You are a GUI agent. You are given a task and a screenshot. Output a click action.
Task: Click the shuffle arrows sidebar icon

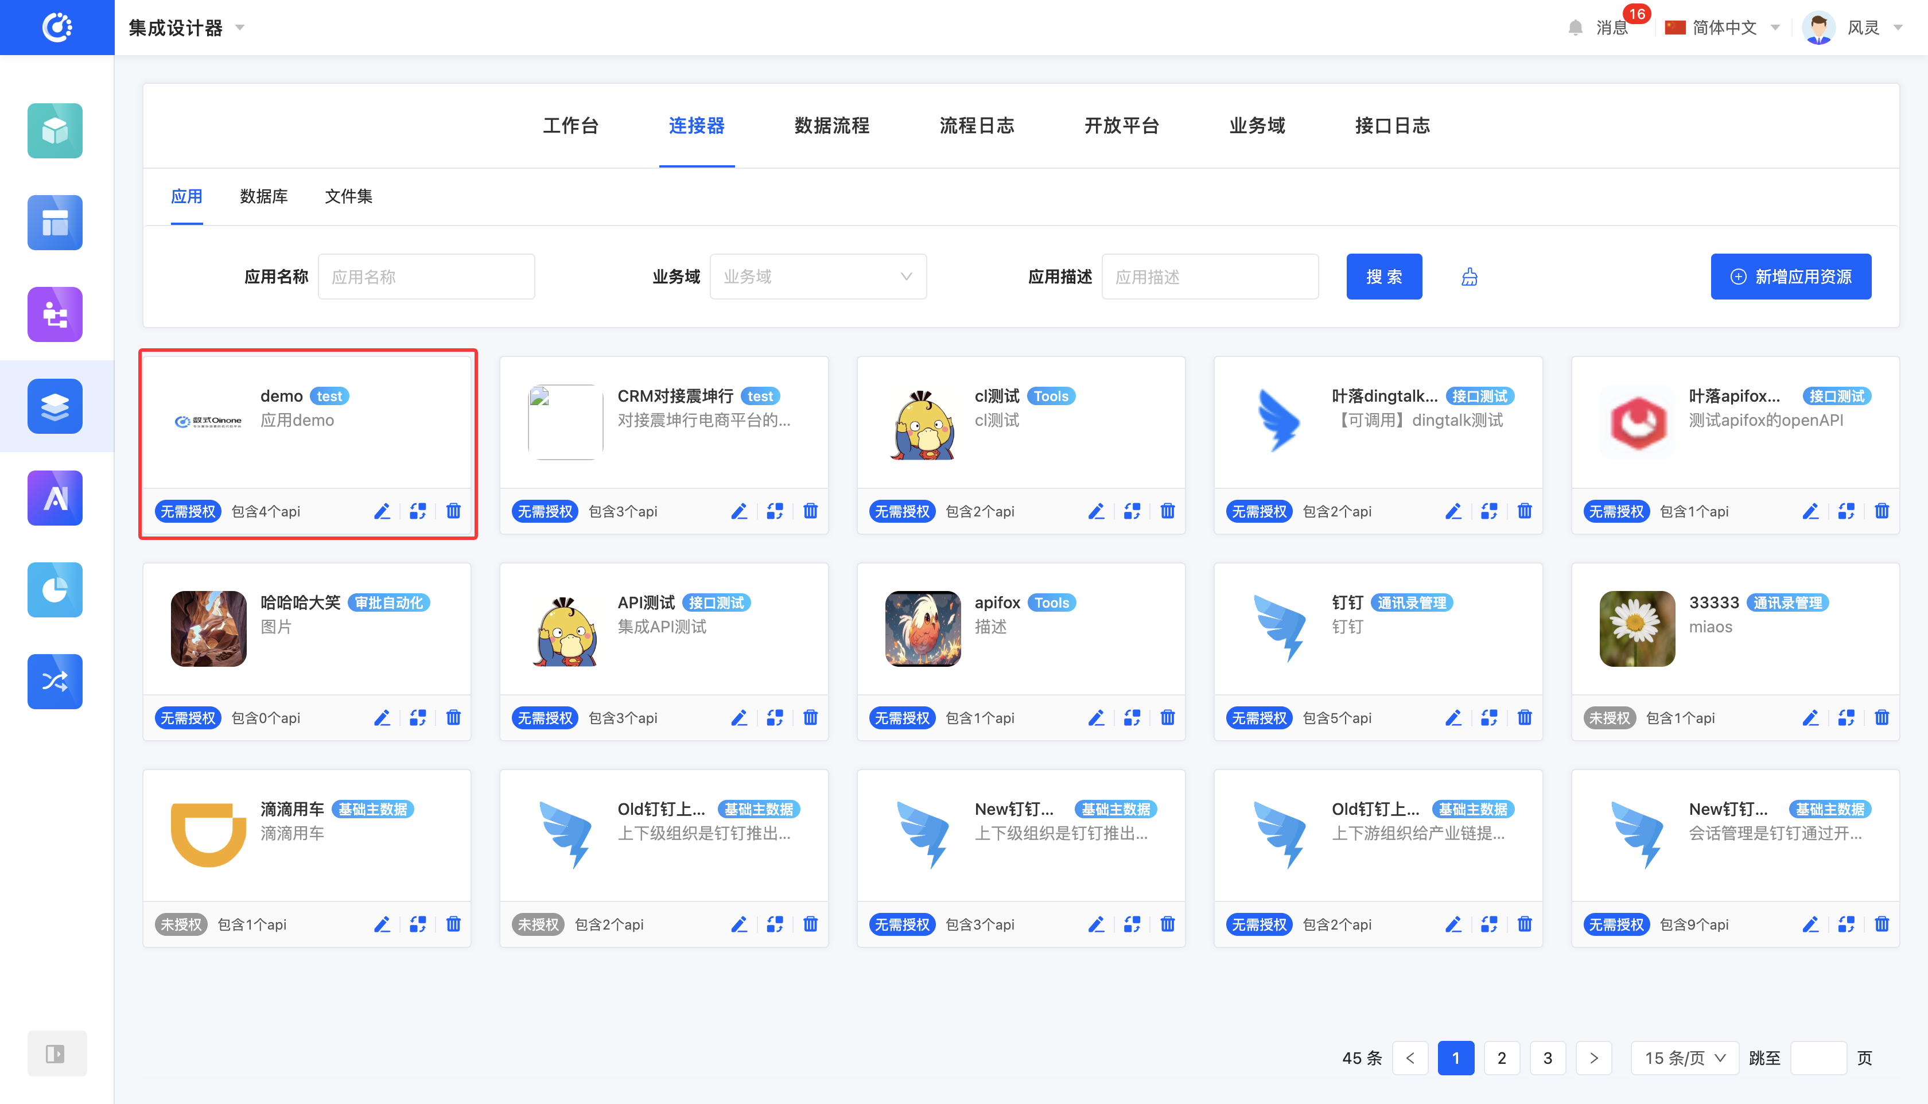pos(55,682)
